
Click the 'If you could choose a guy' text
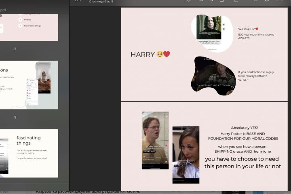click(256, 72)
